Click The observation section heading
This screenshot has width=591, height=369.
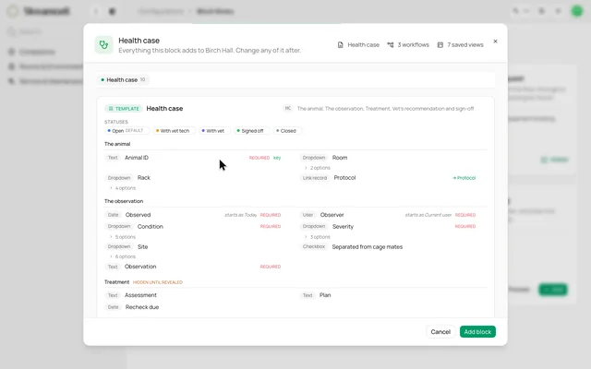pyautogui.click(x=124, y=201)
